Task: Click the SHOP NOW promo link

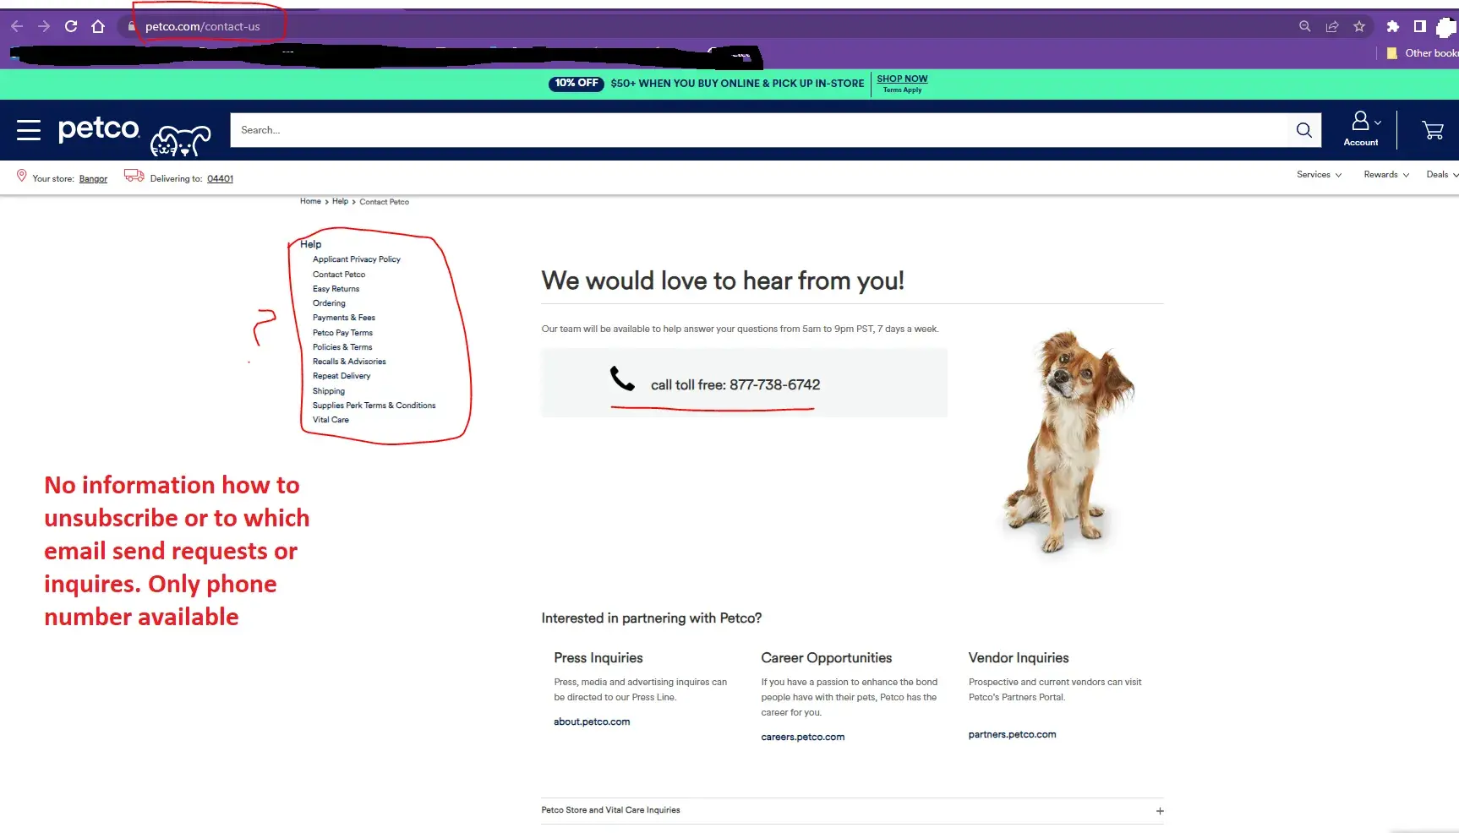Action: pyautogui.click(x=902, y=79)
